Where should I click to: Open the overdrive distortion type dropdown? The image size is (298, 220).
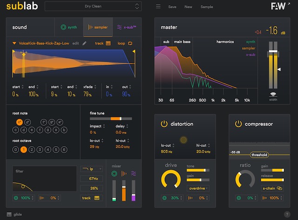[197, 188]
